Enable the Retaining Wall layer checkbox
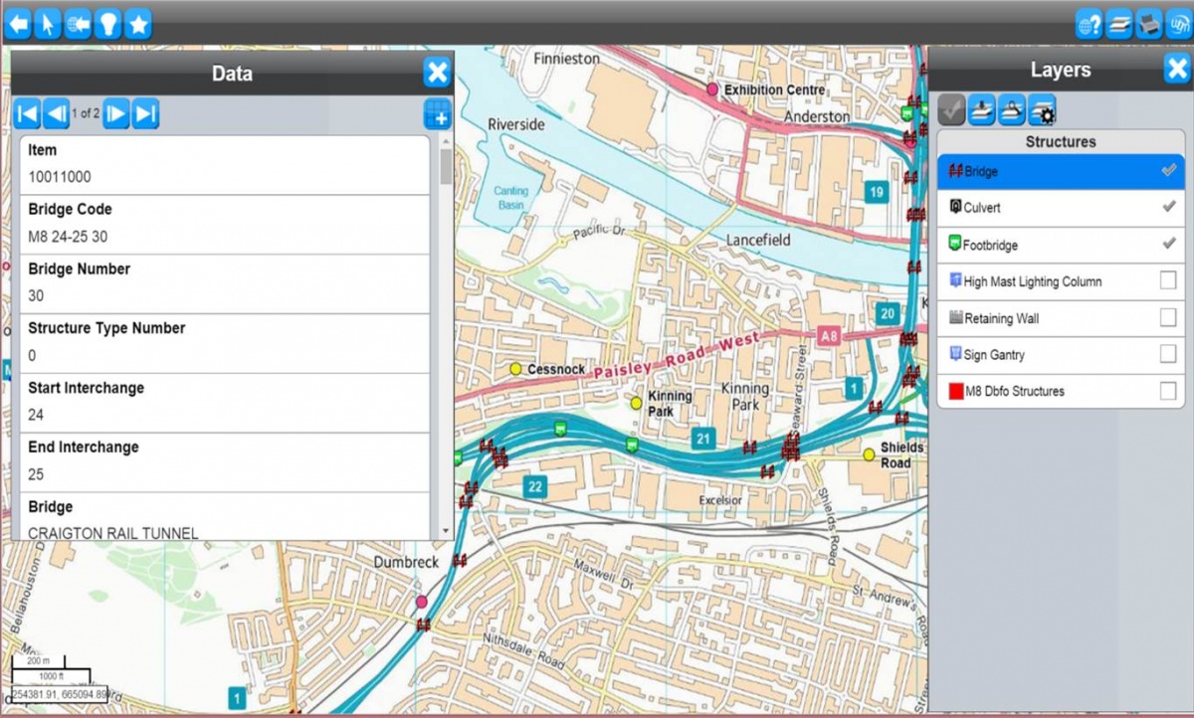 [x=1167, y=318]
